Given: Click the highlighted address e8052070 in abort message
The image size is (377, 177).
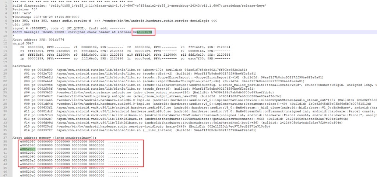Looking at the screenshot, I should click(144, 32).
